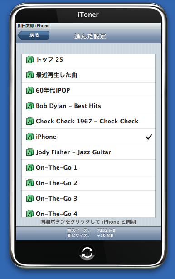Click the playlist icon beside 最近再生した曲

[30, 75]
